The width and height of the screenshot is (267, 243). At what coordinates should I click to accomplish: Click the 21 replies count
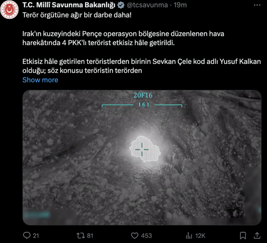(x=35, y=235)
